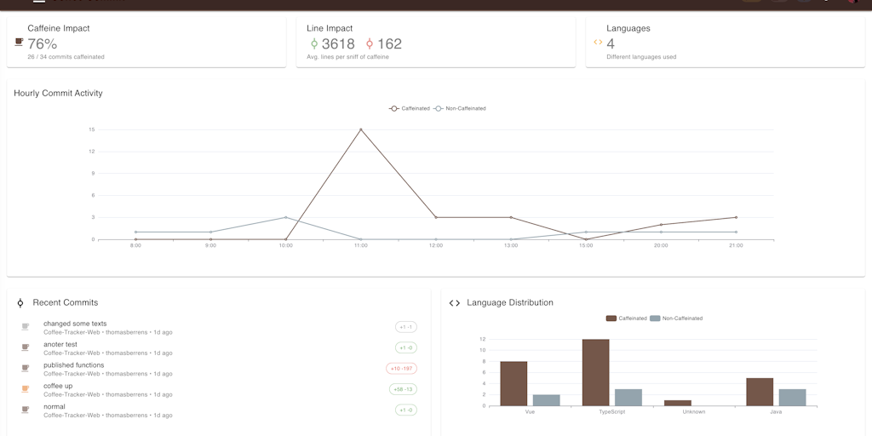Image resolution: width=872 pixels, height=436 pixels.
Task: Click the Recent Commits header commit icon
Action: pyautogui.click(x=20, y=302)
